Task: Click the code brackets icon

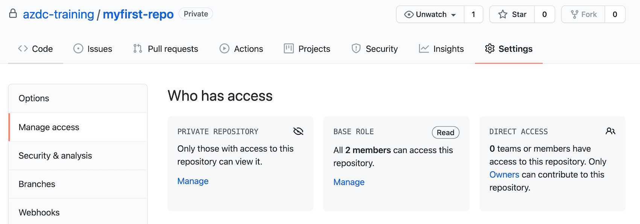Action: click(23, 49)
